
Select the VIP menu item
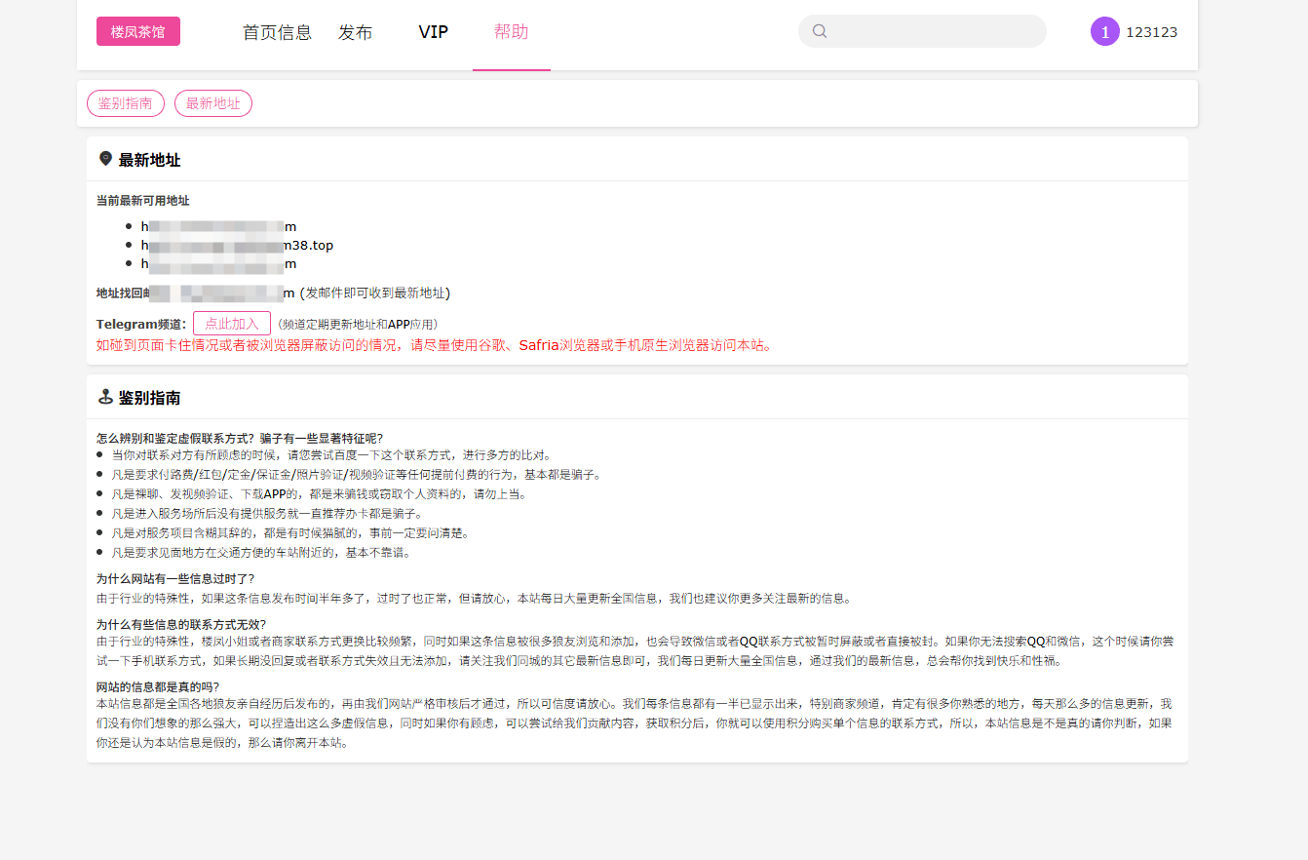click(433, 32)
